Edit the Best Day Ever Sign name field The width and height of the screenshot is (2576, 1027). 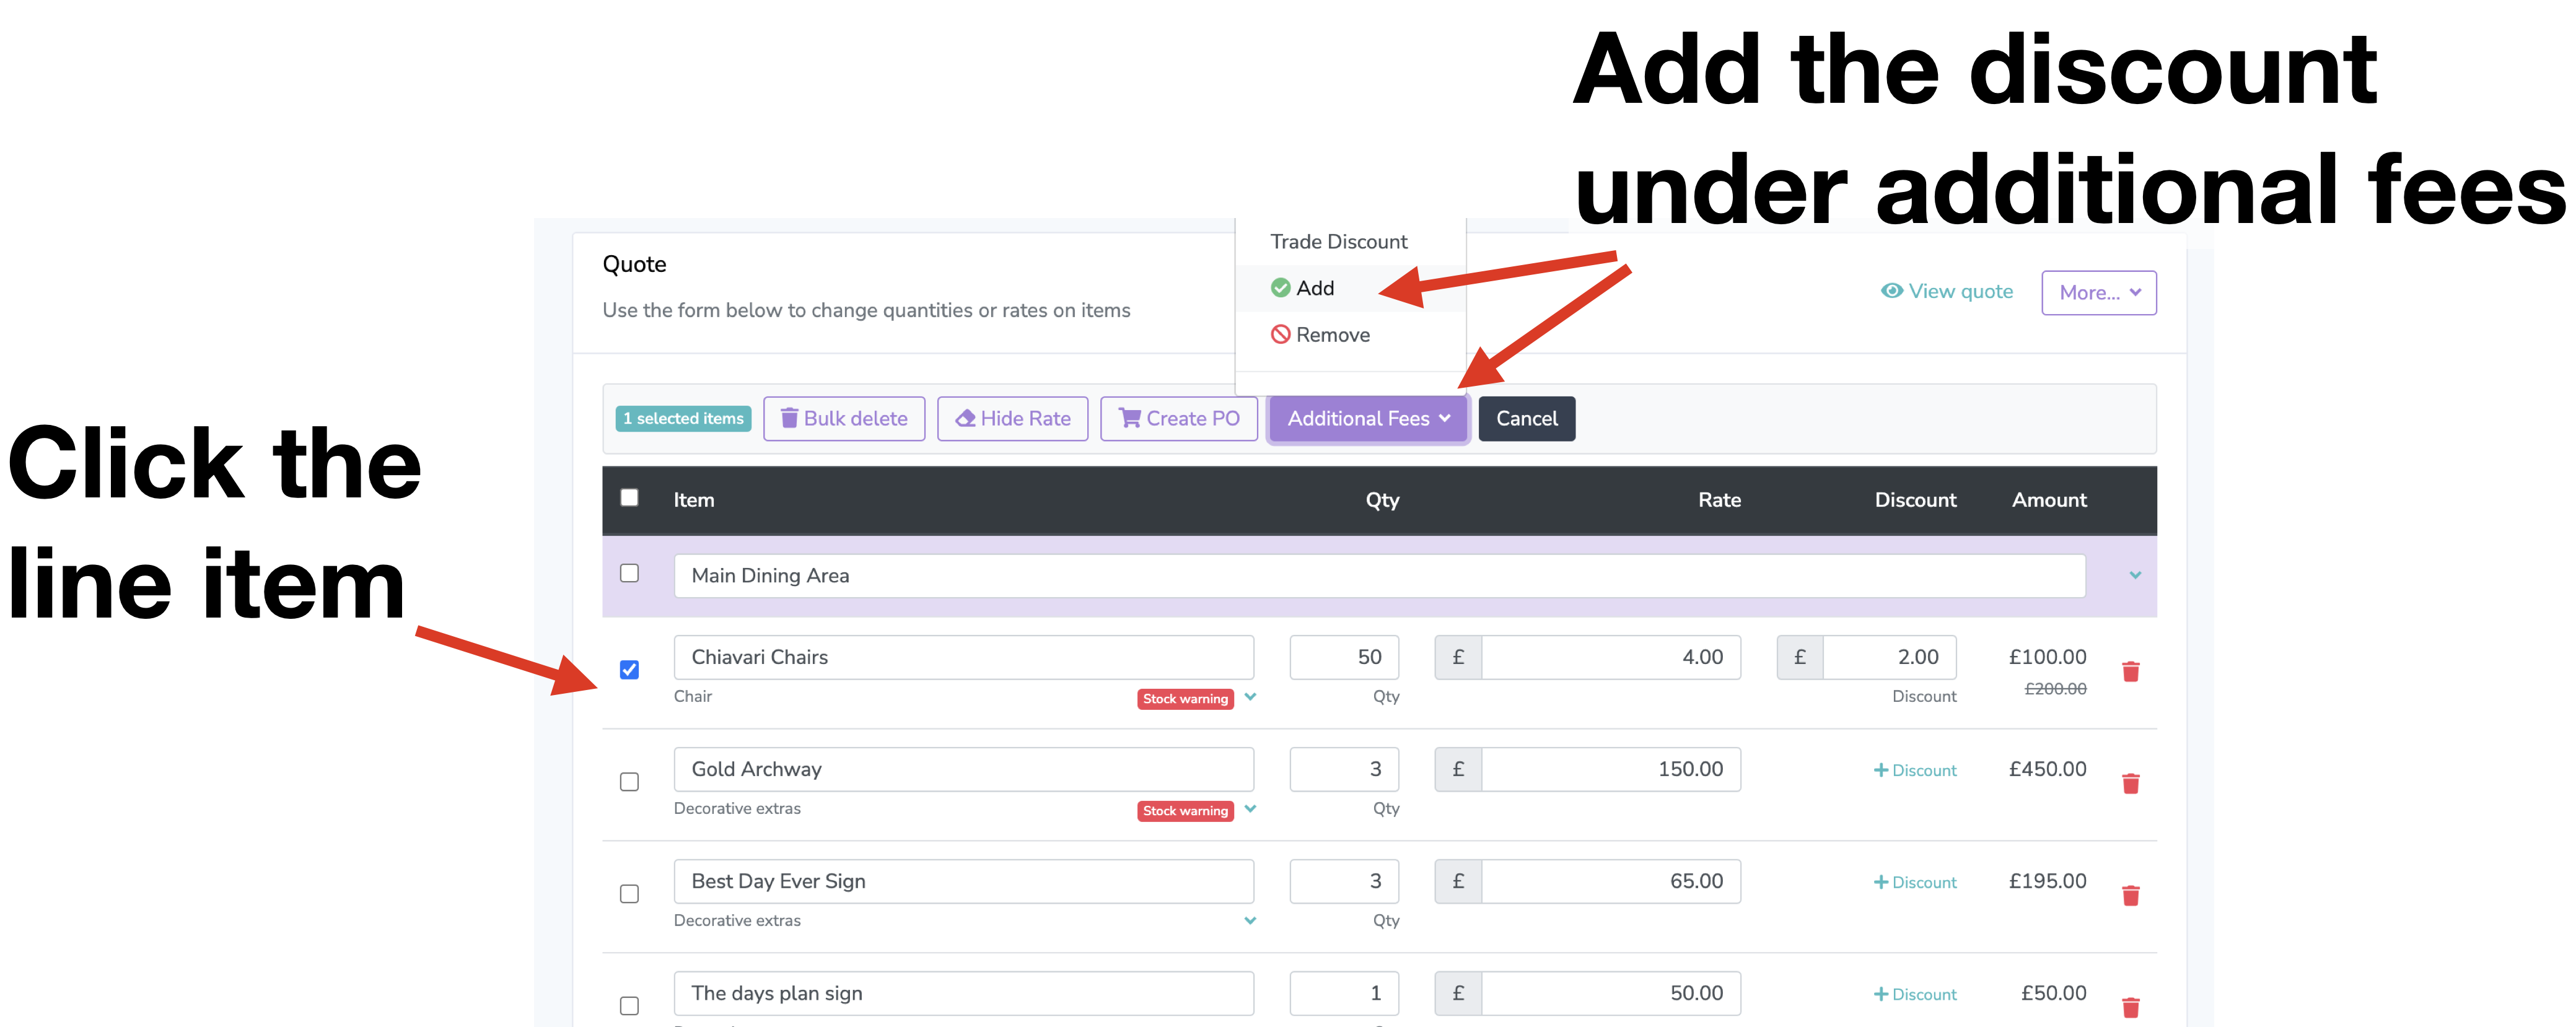click(964, 881)
